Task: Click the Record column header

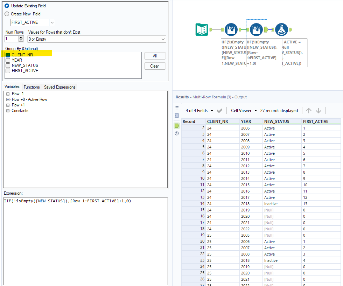Action: coord(193,121)
